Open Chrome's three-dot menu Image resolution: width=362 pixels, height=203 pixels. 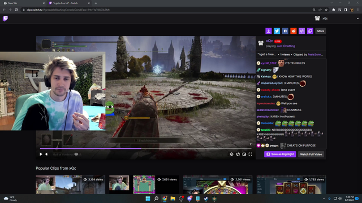(x=358, y=10)
